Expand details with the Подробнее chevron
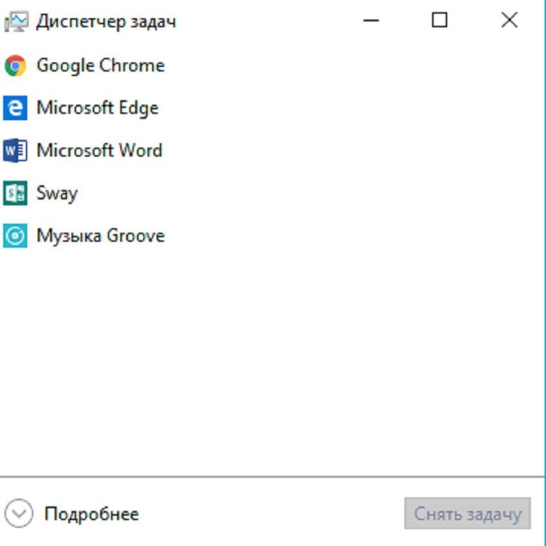The width and height of the screenshot is (546, 546). click(x=19, y=514)
